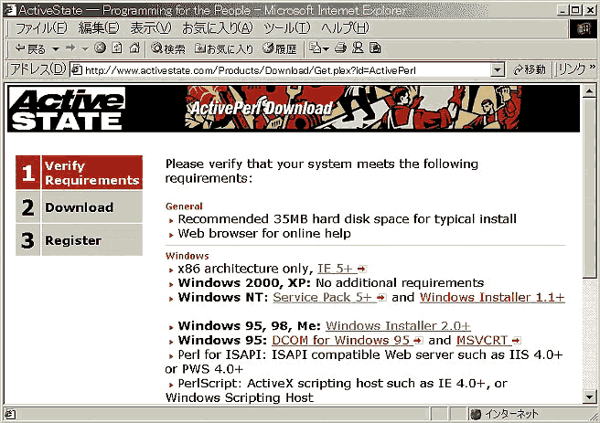Screen dimensions: 600x423
Task: Click the 'General' section heading
Action: pyautogui.click(x=184, y=206)
